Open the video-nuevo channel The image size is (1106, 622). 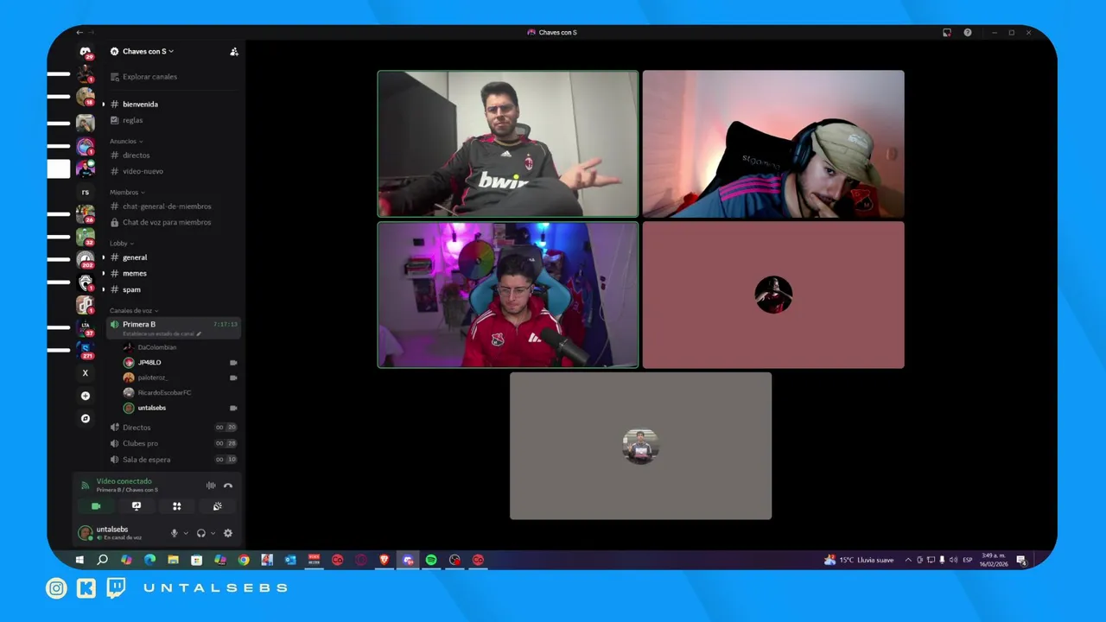[x=173, y=171]
